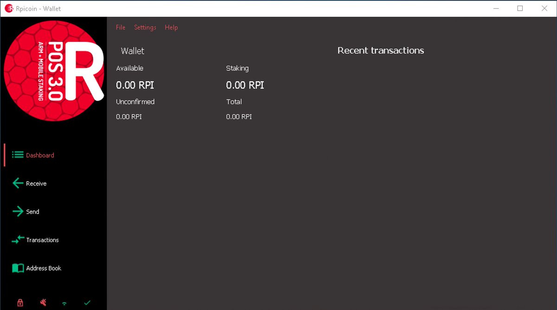Open Address Book via the book icon
This screenshot has height=310, width=557.
(x=18, y=268)
